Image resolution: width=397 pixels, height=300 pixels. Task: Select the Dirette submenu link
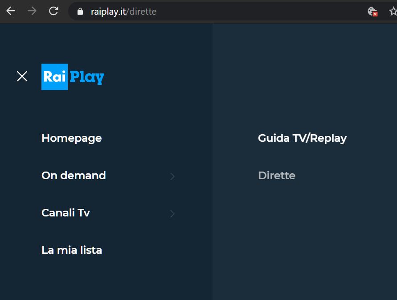point(276,176)
